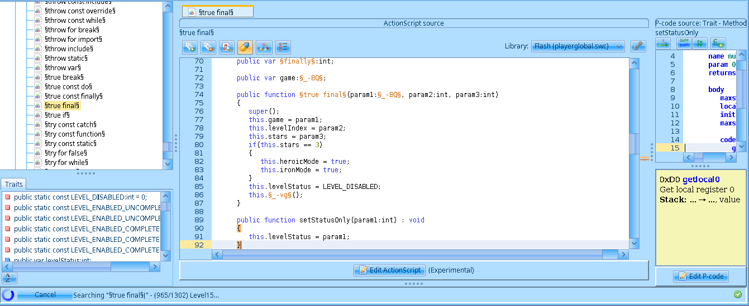The height and width of the screenshot is (306, 749).
Task: Click the graph icon in the P-code toolbar
Action: pos(664,43)
